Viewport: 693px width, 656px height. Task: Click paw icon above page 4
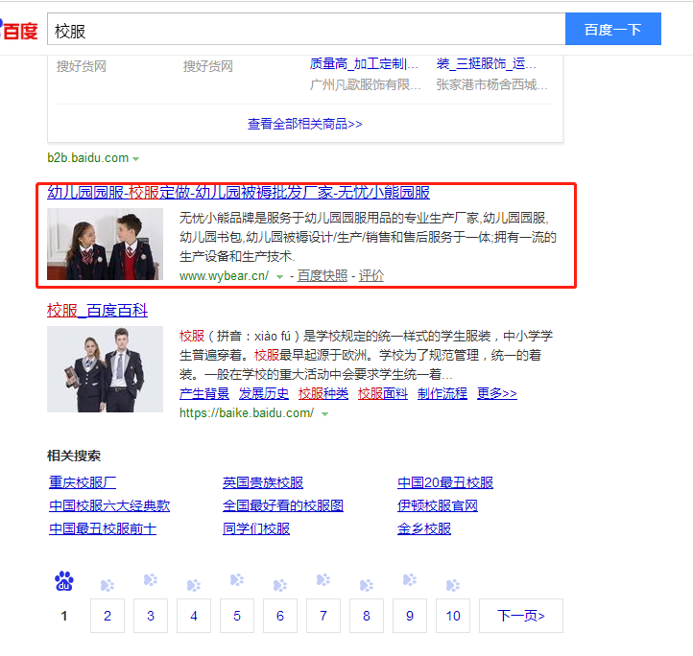[194, 585]
